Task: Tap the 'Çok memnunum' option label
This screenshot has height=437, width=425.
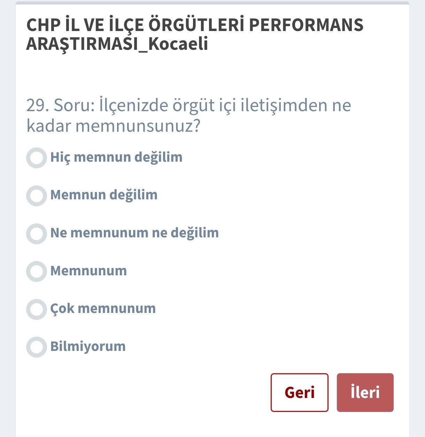Action: point(103,308)
